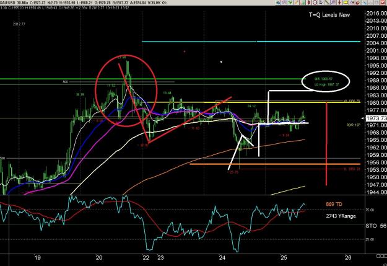Click the 2004.00 price axis label

[x=376, y=43]
